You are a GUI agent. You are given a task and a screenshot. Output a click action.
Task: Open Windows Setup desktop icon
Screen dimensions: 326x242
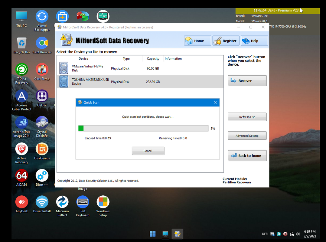pos(103,206)
